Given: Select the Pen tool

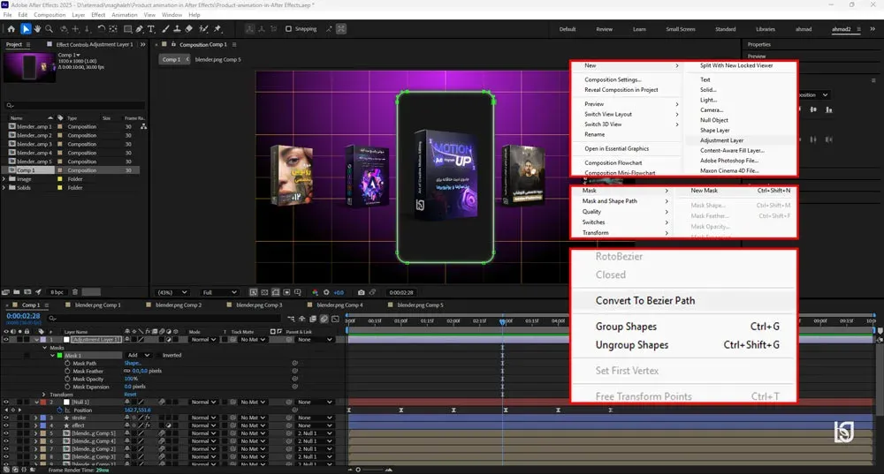Looking at the screenshot, I should (x=140, y=29).
